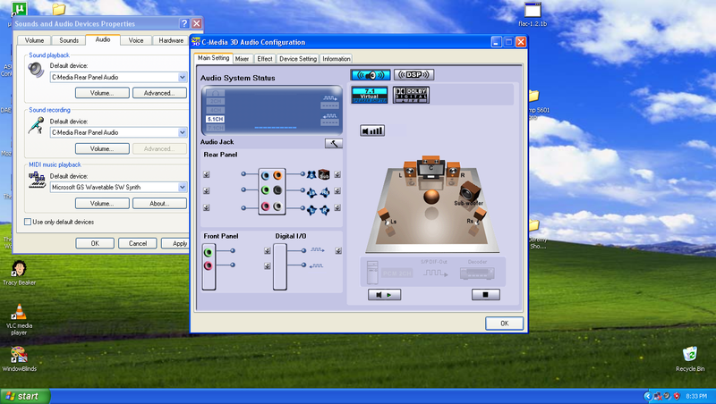Screen dimensions: 716x404
Task: Open the Effect tab in C-Media
Action: 264,59
